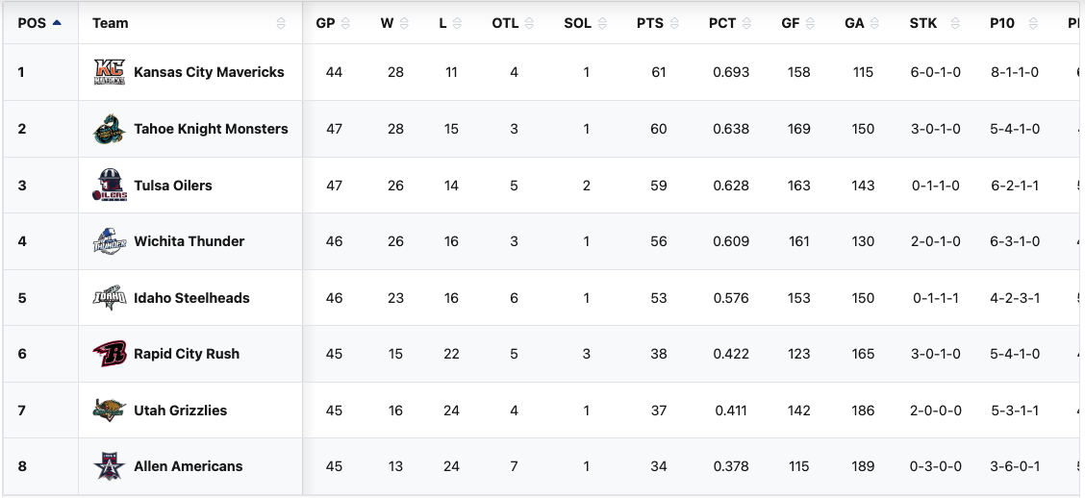Screen dimensions: 1085x498
Task: Sort table by Team column header
Action: pyautogui.click(x=111, y=23)
